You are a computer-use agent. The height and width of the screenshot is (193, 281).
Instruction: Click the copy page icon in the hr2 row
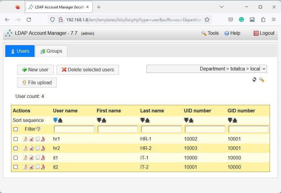click(37, 148)
